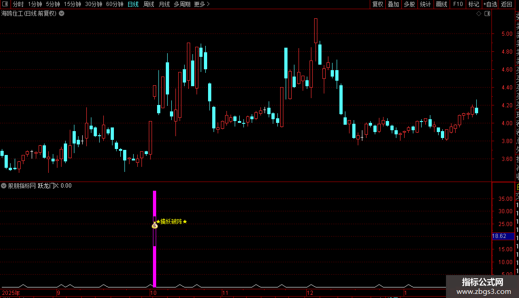Toggle the side panel icon in the chart corner
Viewport: 519px width, 298px height.
pyautogui.click(x=487, y=14)
